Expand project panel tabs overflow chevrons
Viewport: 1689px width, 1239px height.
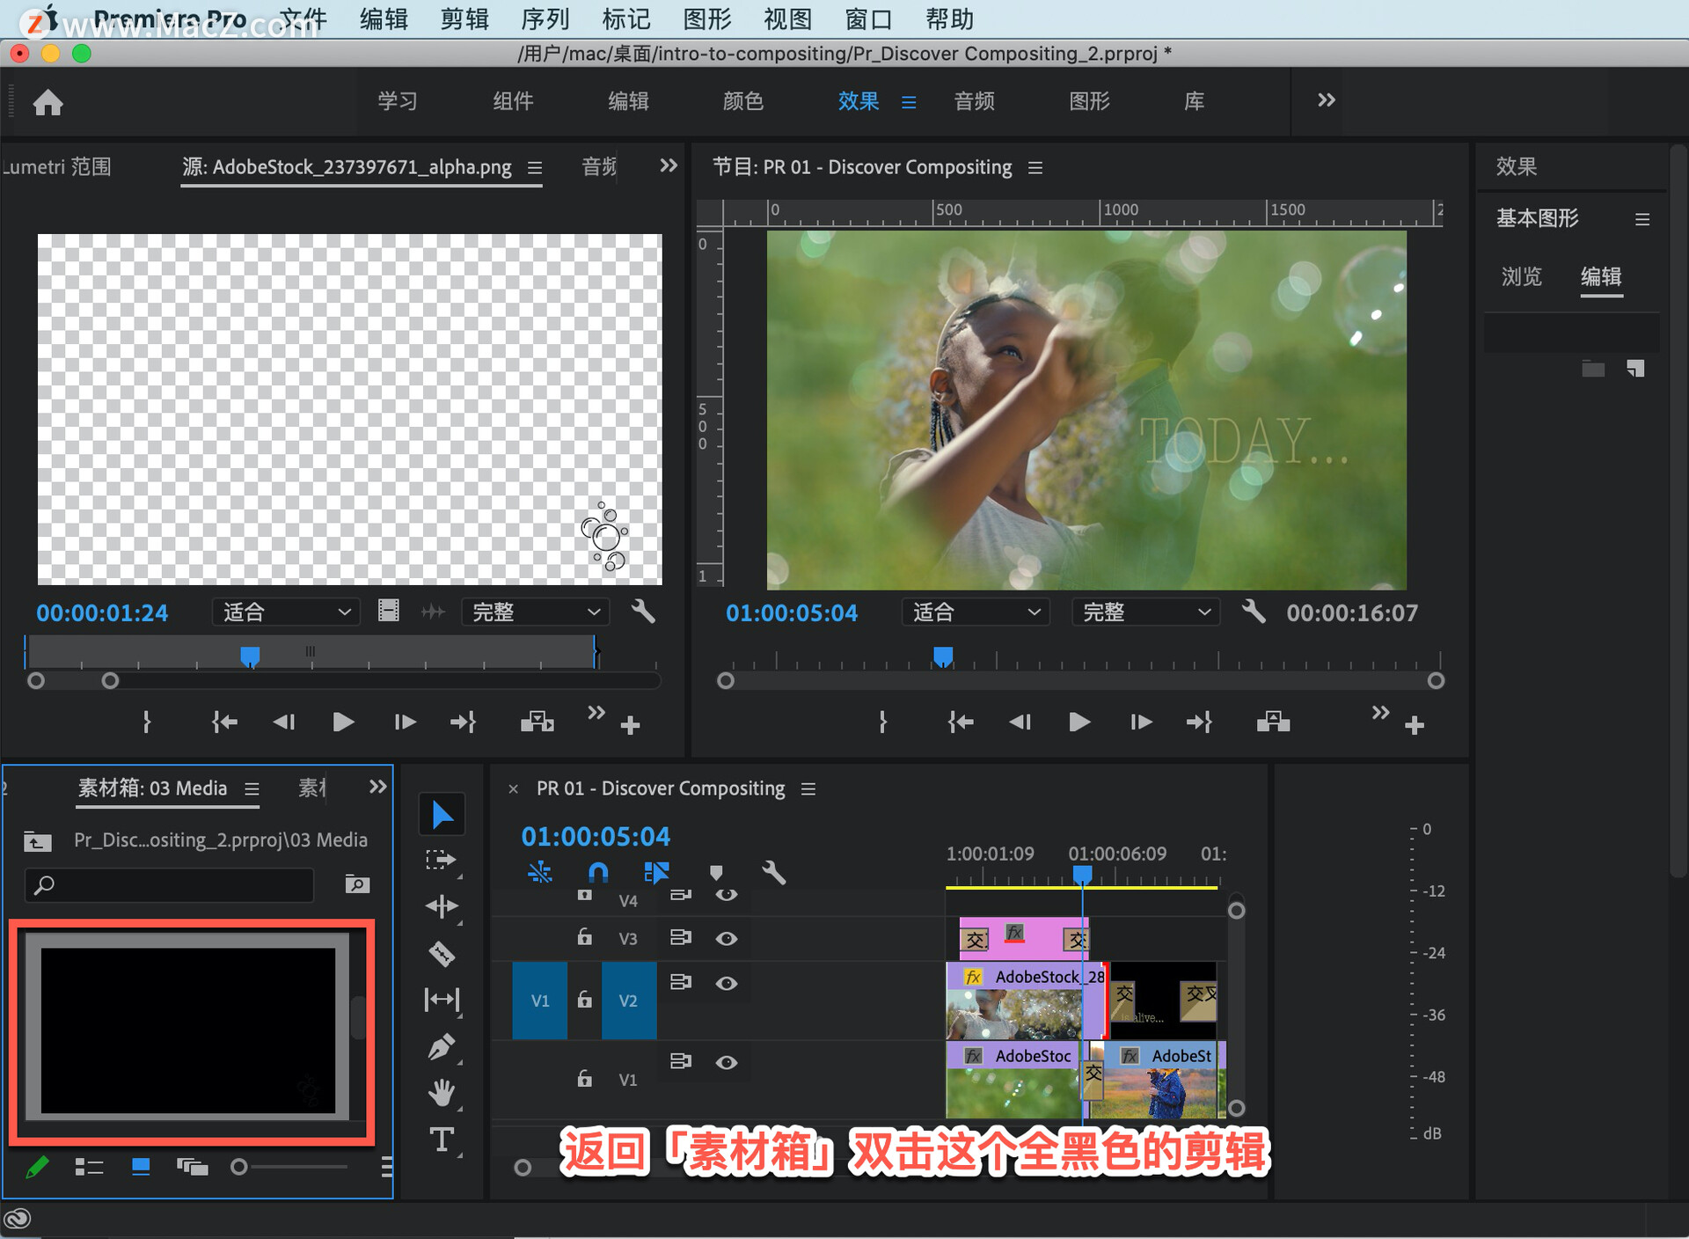[378, 787]
